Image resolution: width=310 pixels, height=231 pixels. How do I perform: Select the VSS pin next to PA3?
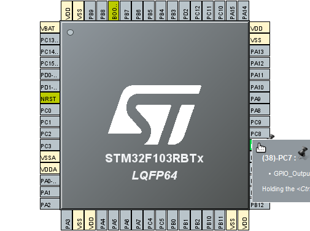(79, 220)
